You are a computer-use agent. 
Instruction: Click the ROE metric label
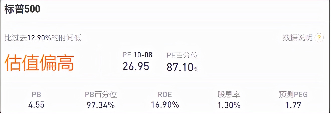165,95
